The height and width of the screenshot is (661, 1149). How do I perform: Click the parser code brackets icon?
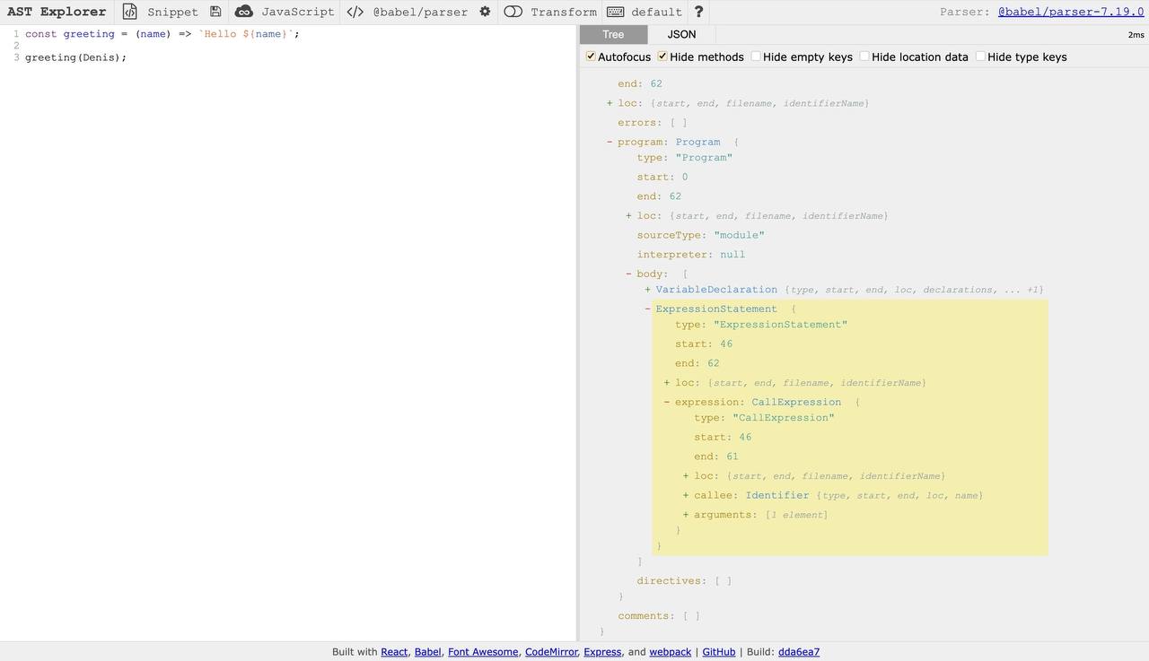tap(355, 12)
